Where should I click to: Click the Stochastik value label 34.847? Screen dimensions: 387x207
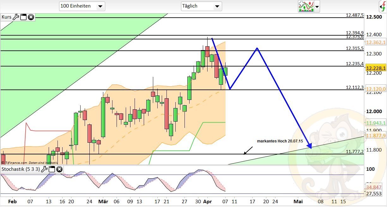pos(374,187)
